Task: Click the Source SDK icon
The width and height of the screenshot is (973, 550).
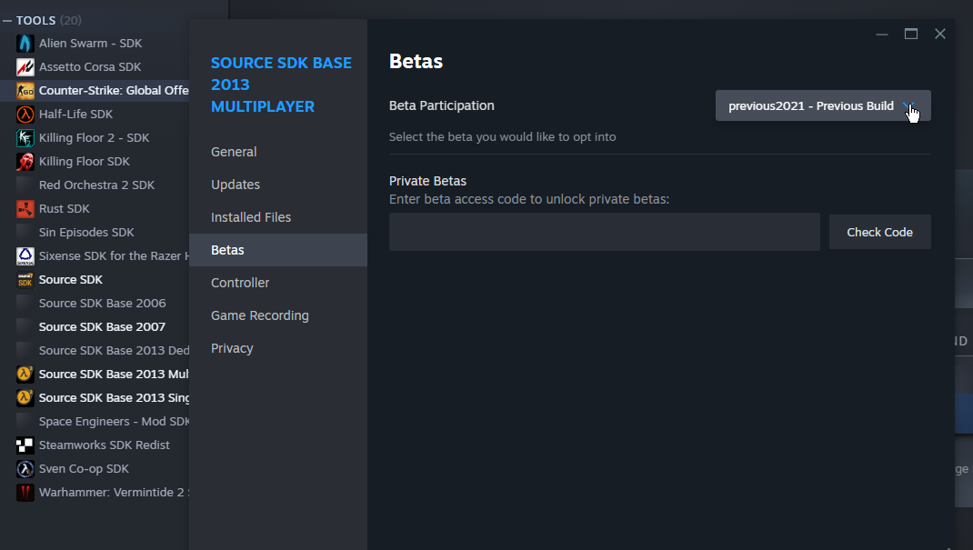Action: pos(25,280)
